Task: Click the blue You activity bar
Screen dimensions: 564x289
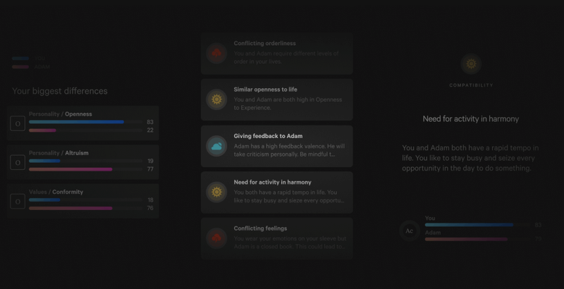Action: coord(469,225)
